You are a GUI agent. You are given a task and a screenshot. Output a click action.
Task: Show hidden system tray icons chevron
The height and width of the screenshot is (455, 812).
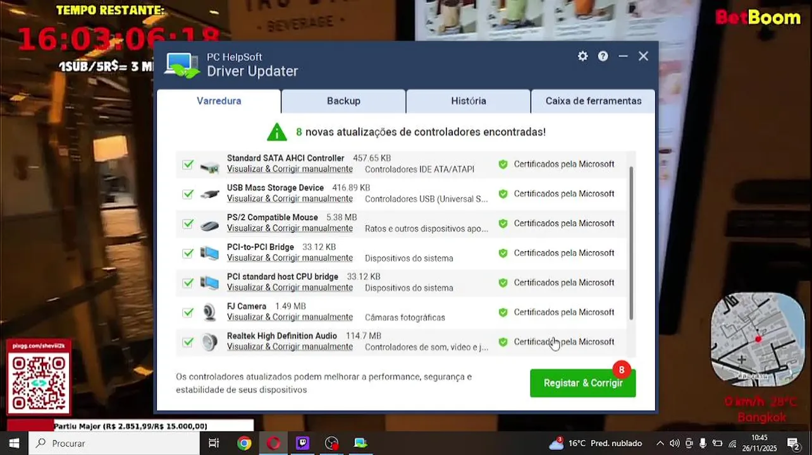[660, 443]
